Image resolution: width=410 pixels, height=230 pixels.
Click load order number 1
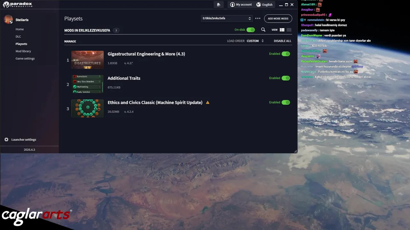68,60
